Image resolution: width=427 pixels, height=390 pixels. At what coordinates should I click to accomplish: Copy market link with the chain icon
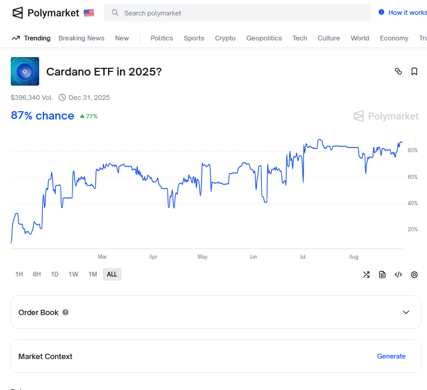398,71
